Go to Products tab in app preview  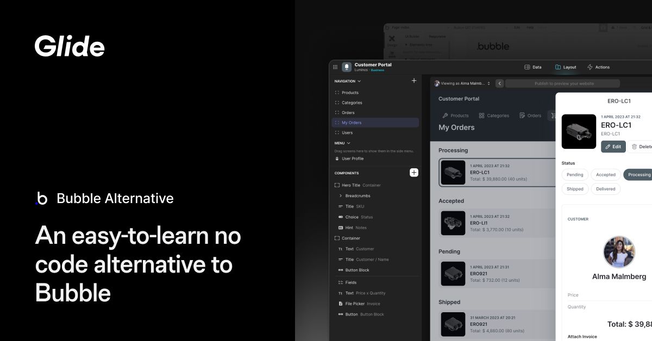pos(455,116)
